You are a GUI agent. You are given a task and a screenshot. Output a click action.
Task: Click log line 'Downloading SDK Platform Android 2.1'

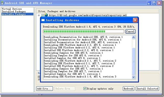[x=80, y=61]
